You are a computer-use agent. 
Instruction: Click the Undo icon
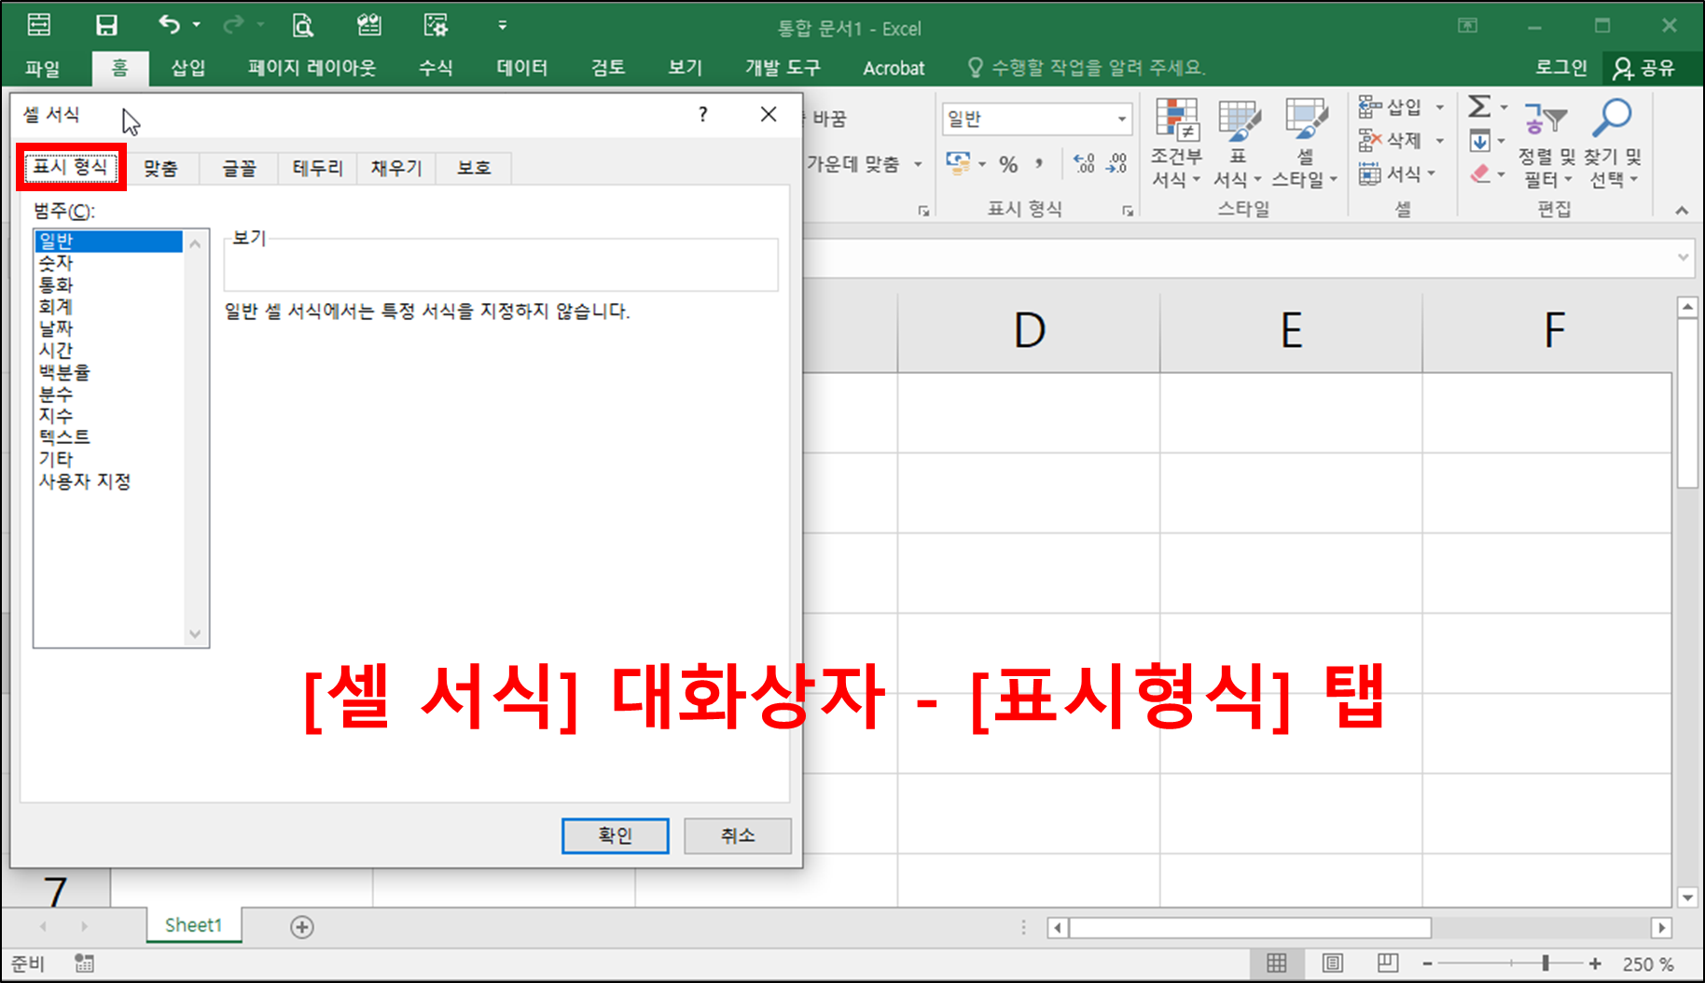point(171,24)
